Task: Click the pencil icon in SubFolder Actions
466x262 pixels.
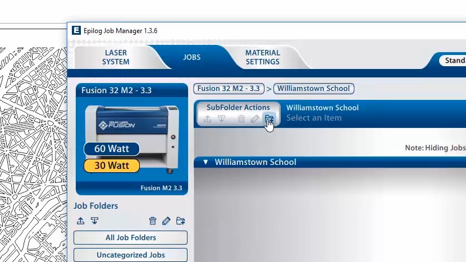Action: tap(255, 119)
